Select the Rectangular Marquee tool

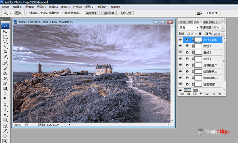[x=5, y=37]
